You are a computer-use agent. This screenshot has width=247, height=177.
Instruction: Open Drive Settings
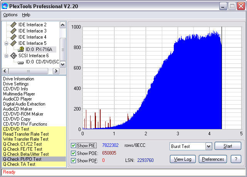[16, 84]
